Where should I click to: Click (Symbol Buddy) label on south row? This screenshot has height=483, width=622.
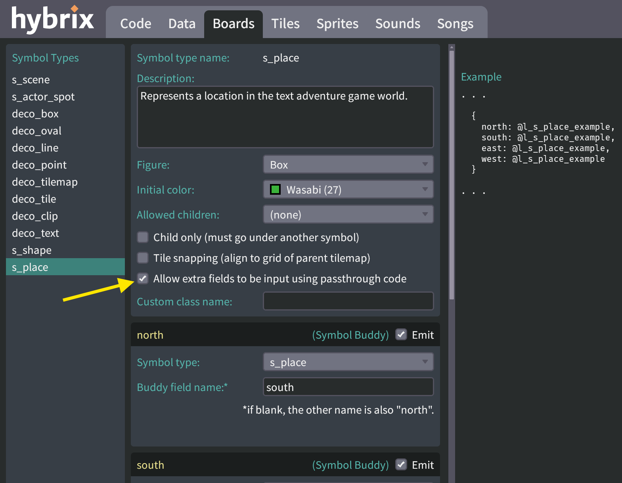(350, 465)
